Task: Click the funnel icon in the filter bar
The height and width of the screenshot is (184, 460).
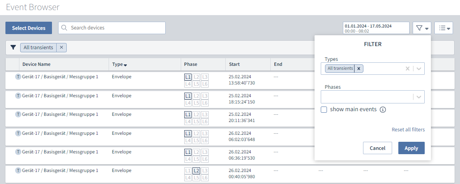Action: [x=13, y=47]
